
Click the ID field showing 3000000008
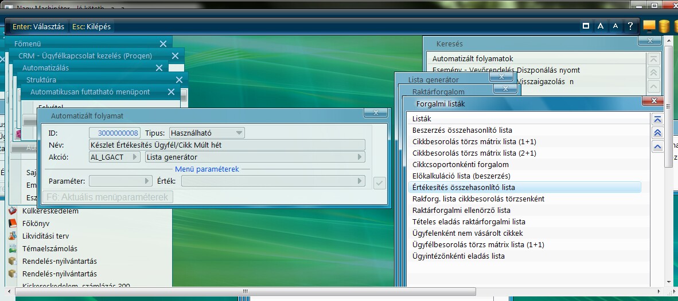coord(115,133)
